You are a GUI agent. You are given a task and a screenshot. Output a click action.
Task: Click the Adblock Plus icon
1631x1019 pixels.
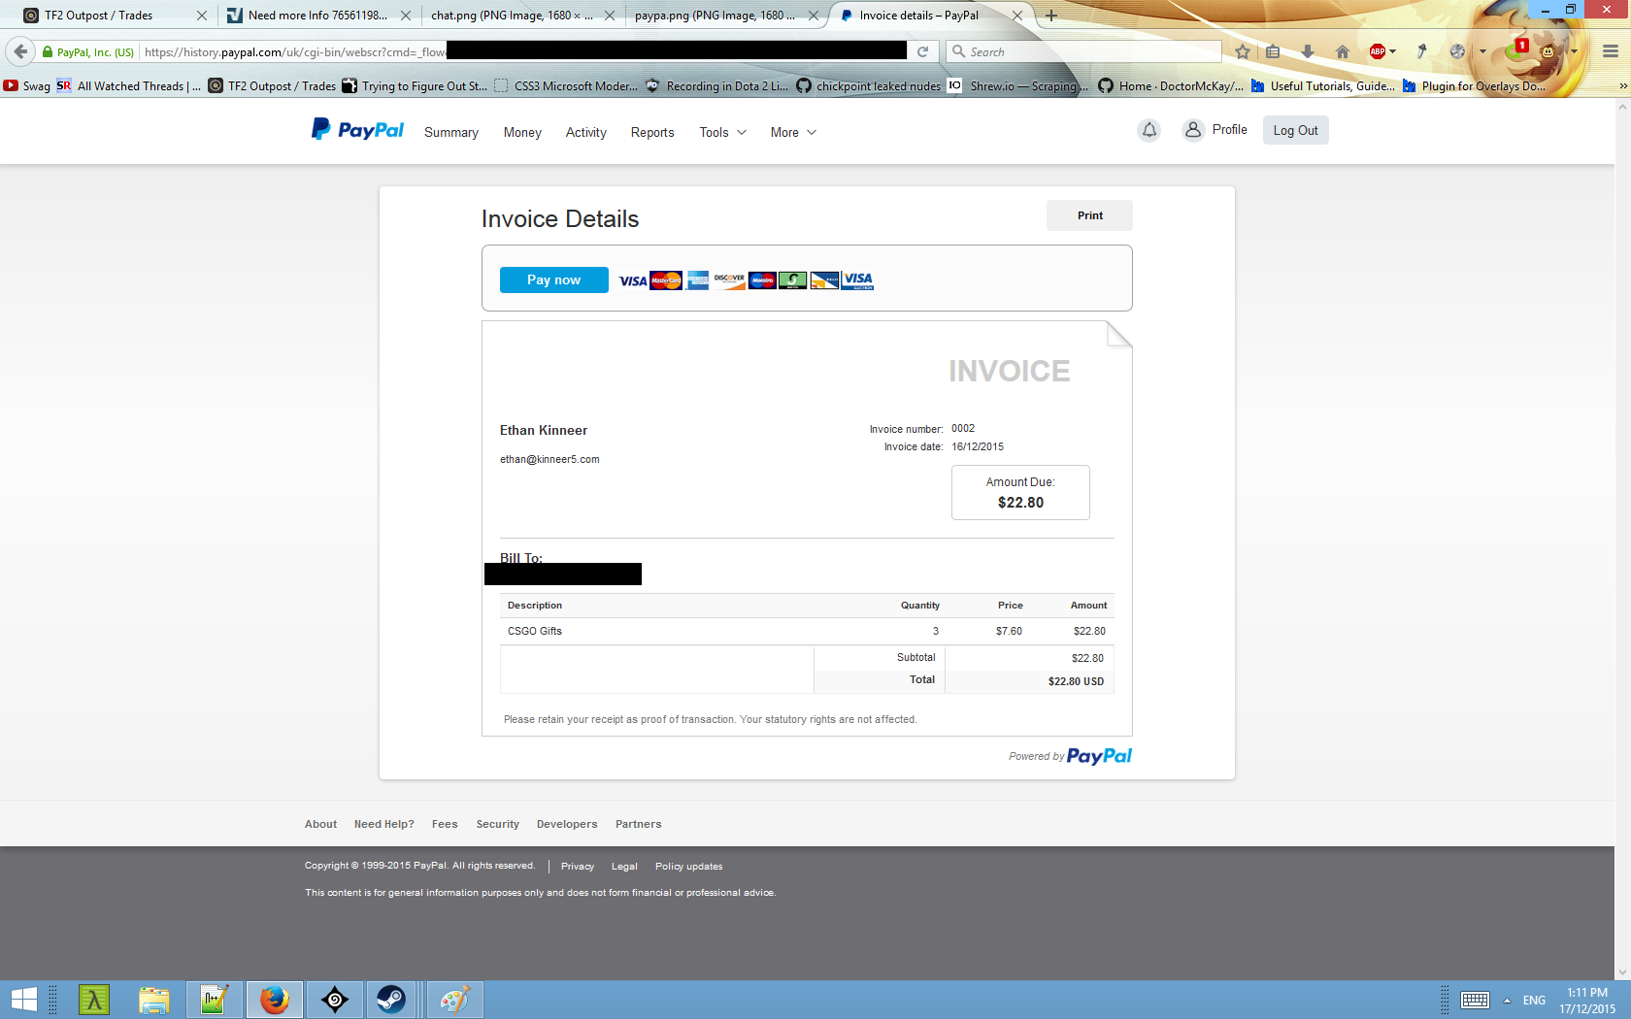coord(1377,52)
